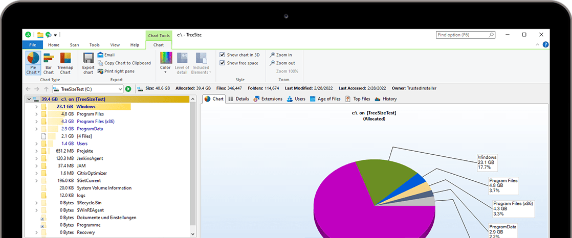The width and height of the screenshot is (572, 238).
Task: Open quick access toolbar customize arrow
Action: pyautogui.click(x=55, y=35)
